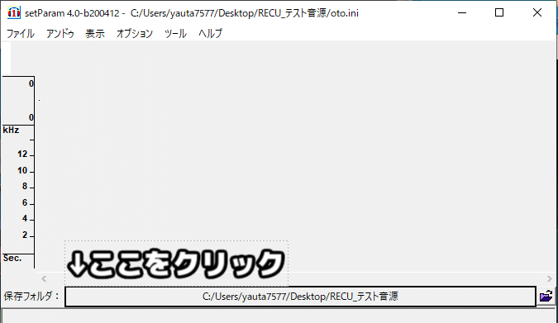558x323 pixels.
Task: Click the 保存フォルダ label
Action: (31, 296)
